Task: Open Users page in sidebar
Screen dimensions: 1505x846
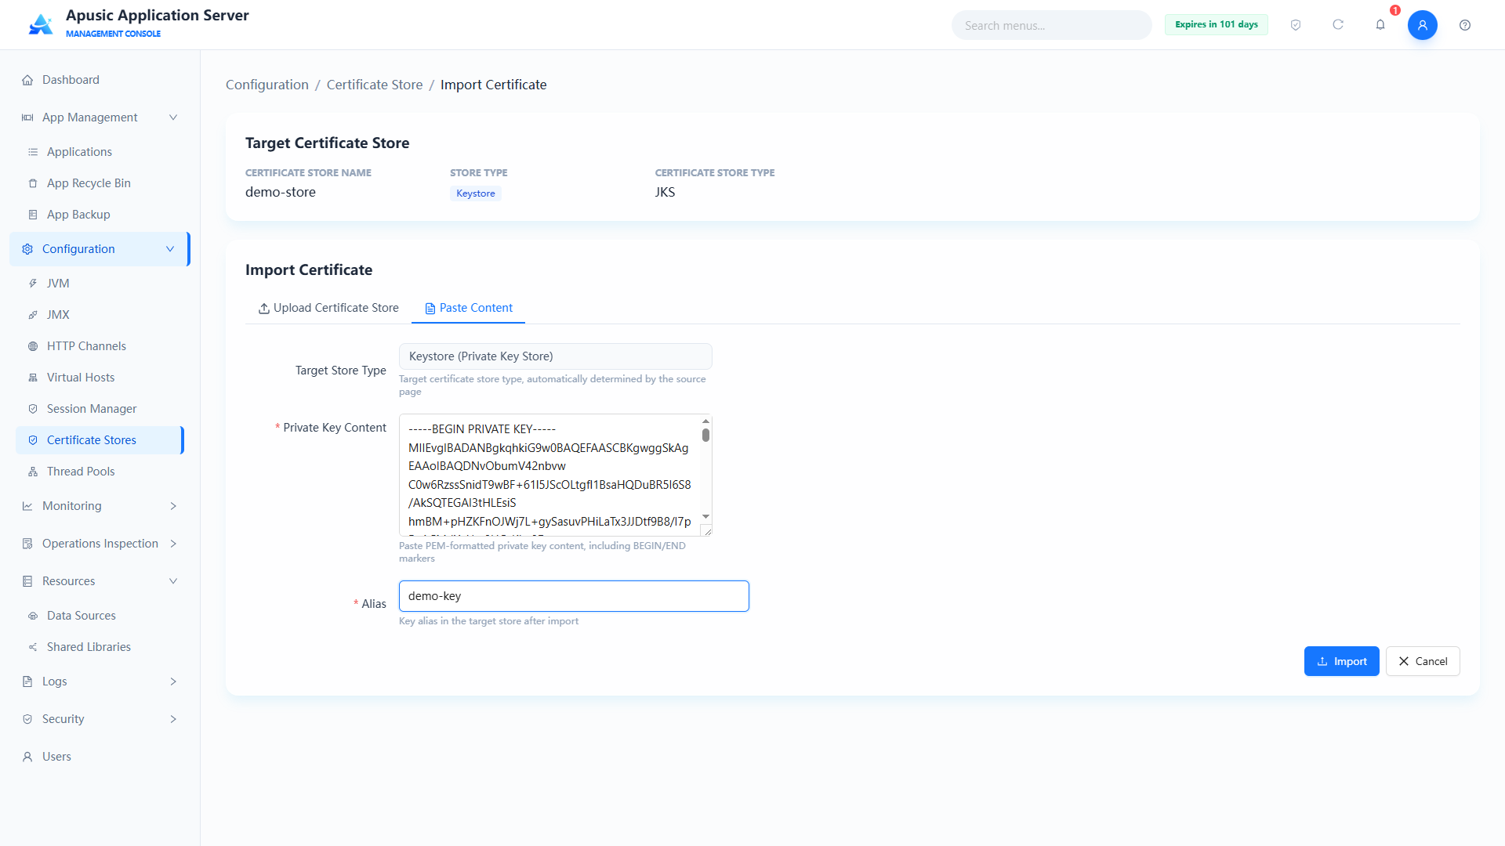Action: pos(100,757)
